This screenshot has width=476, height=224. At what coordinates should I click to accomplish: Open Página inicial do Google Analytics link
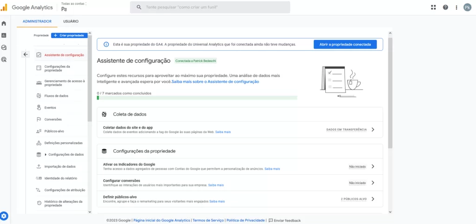[x=162, y=220]
